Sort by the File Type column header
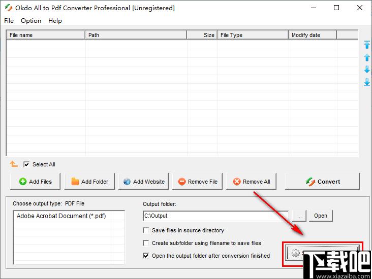Screen dimensions: 372x279 (x=253, y=35)
